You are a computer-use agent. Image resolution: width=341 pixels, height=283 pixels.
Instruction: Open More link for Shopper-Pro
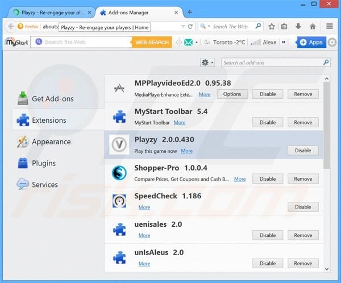pyautogui.click(x=240, y=179)
